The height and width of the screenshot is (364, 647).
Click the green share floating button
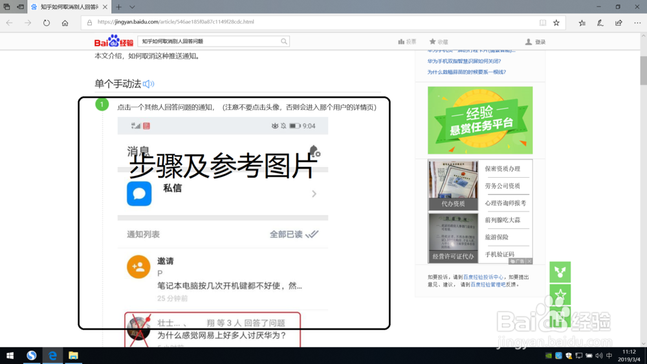[x=560, y=272]
